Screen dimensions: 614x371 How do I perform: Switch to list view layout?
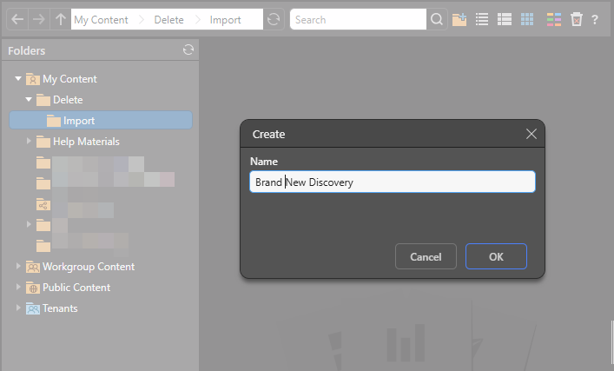click(x=482, y=19)
